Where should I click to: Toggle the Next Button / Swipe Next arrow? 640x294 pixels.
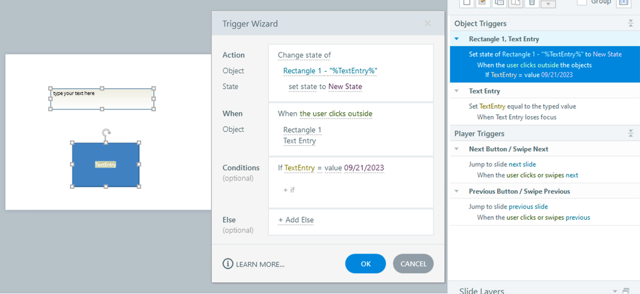457,149
